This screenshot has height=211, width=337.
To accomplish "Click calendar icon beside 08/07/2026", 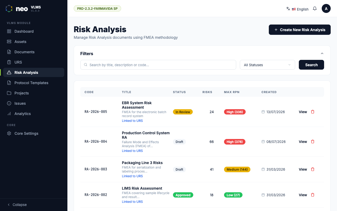I will click(263, 142).
